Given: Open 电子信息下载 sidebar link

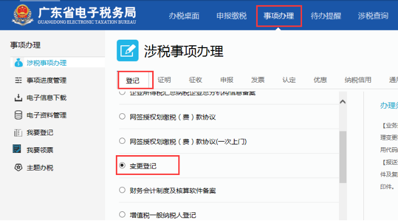Looking at the screenshot, I should (x=47, y=98).
